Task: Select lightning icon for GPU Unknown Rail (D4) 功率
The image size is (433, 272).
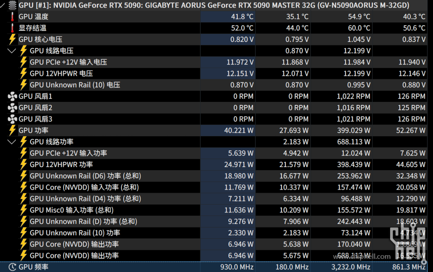Action: coord(23,198)
